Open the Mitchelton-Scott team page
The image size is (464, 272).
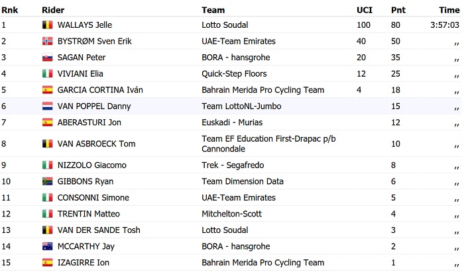click(x=231, y=214)
